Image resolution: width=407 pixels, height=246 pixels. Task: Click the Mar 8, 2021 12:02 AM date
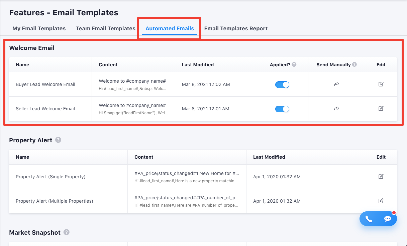tap(206, 84)
